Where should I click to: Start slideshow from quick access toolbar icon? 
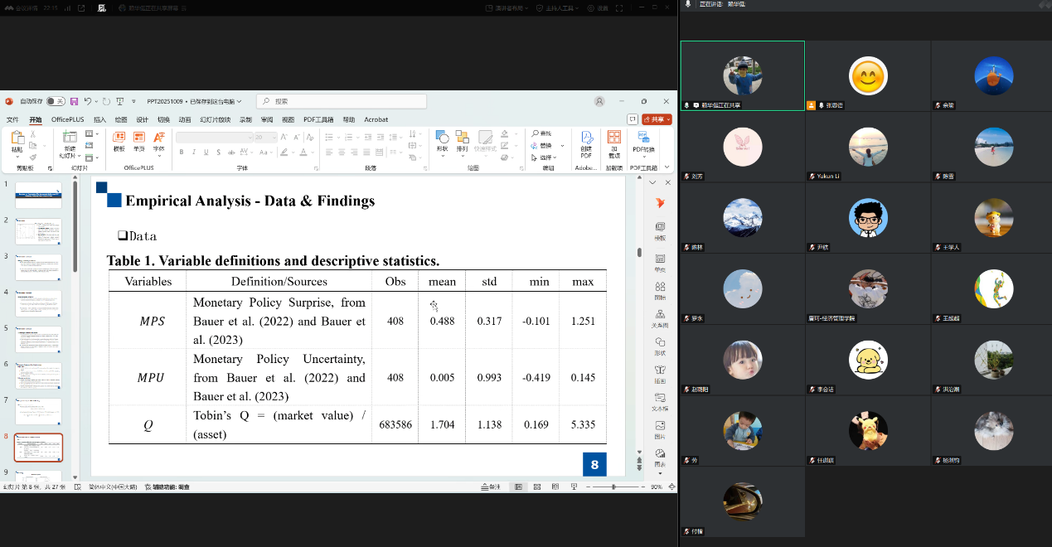coord(119,101)
